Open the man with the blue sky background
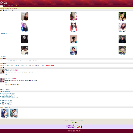133x133 pixels. [74, 50]
